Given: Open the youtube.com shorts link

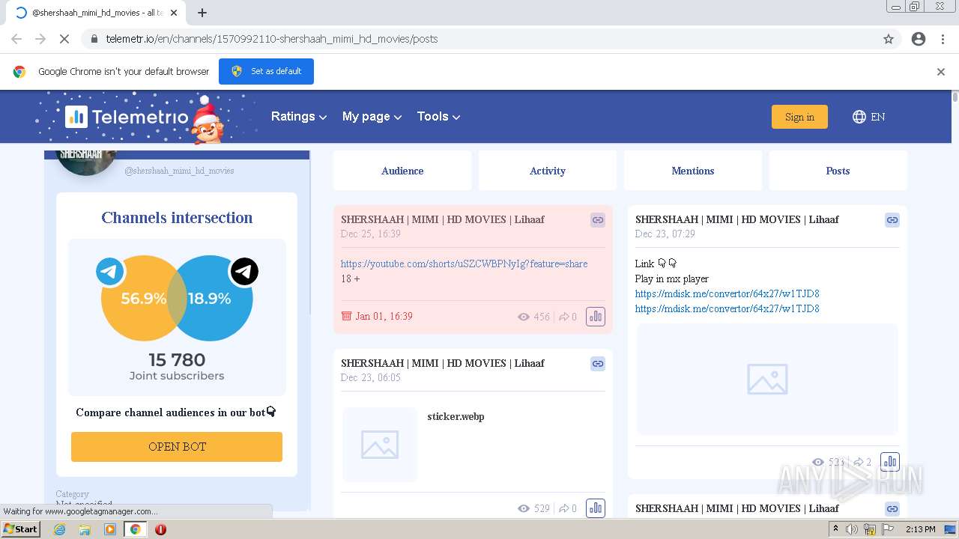Looking at the screenshot, I should pyautogui.click(x=464, y=264).
